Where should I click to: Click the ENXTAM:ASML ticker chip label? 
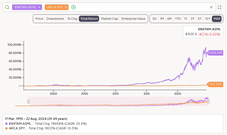pos(25,7)
